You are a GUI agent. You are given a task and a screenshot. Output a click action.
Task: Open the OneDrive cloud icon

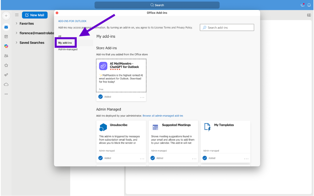6,84
